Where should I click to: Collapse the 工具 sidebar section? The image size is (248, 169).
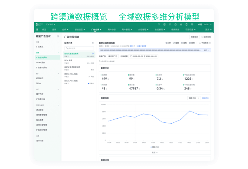[58, 136]
